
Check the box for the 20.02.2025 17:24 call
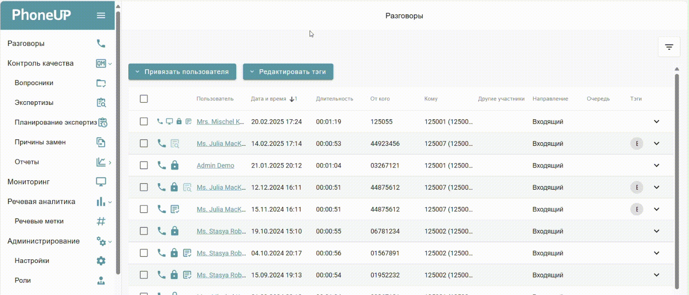click(144, 122)
